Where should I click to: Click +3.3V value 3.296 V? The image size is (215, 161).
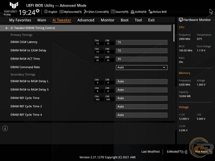(x=183, y=130)
